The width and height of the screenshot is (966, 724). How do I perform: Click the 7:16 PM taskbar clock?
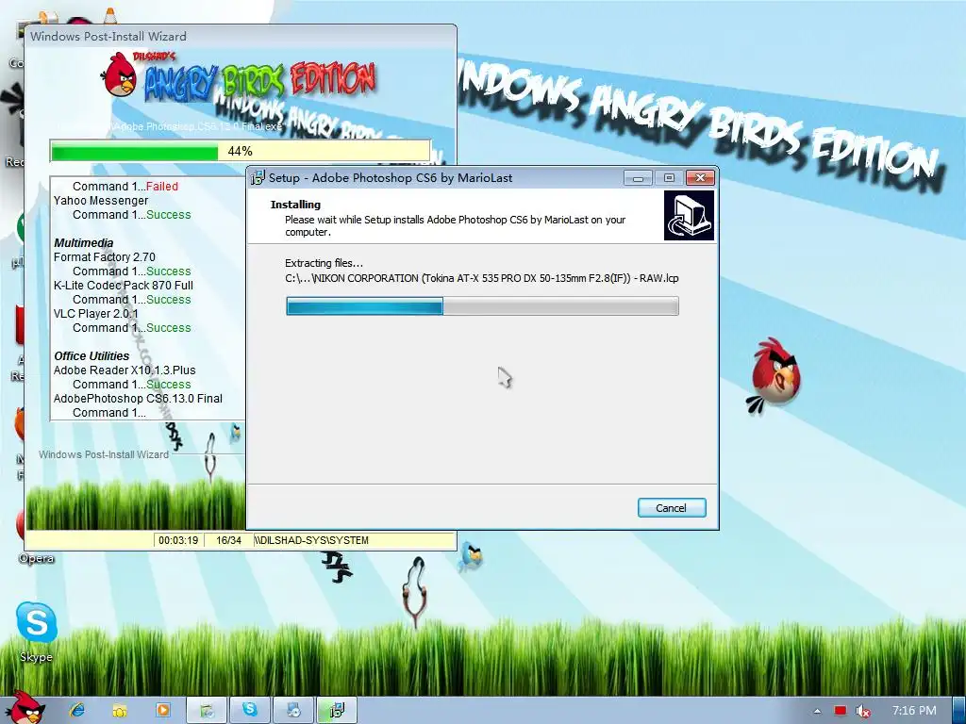[914, 711]
